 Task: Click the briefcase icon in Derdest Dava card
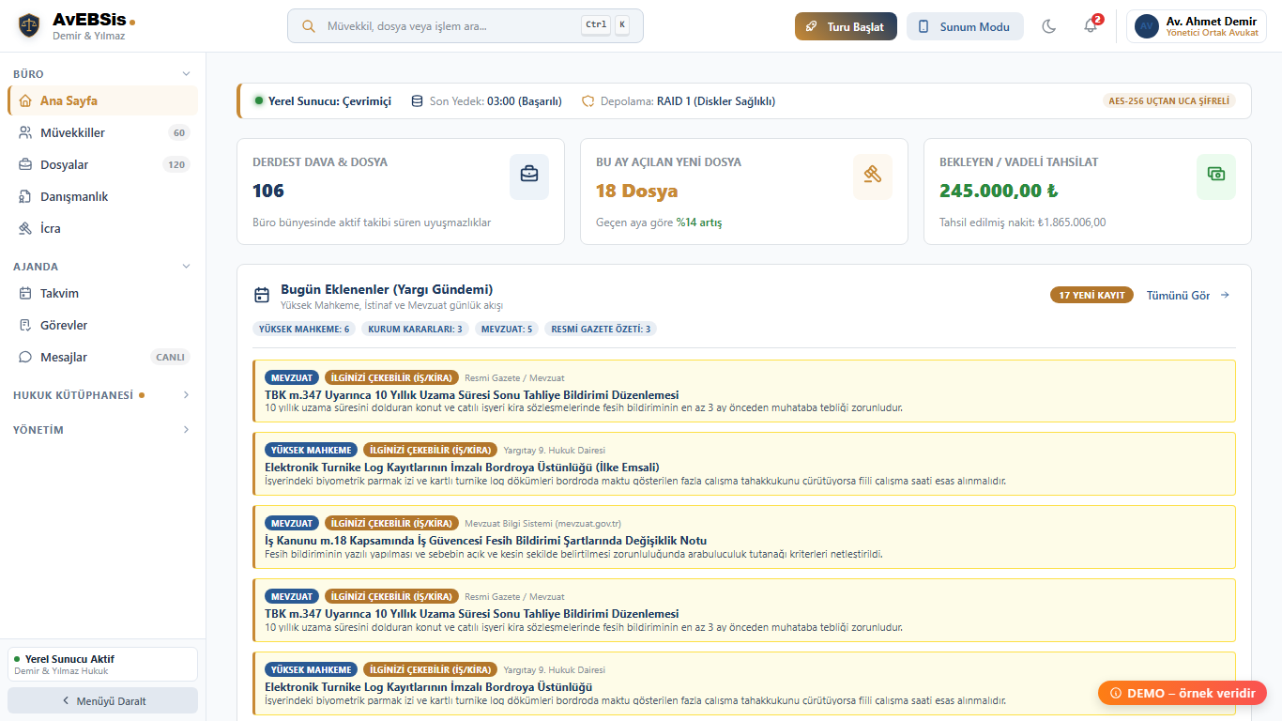[x=529, y=177]
